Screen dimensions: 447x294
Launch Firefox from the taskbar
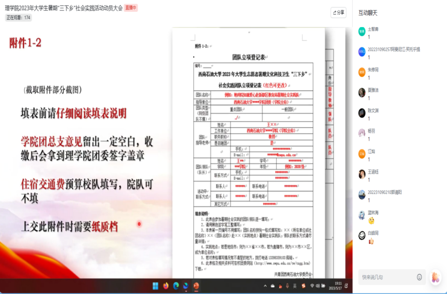pyautogui.click(x=166, y=285)
